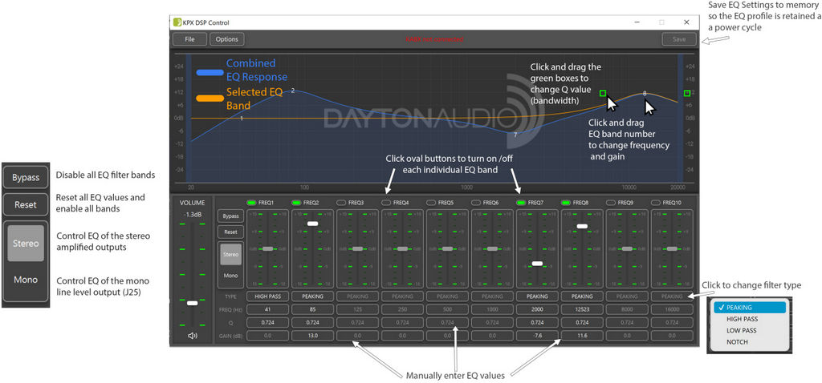Click the FREQ2 frequency field showing 85

pyautogui.click(x=313, y=309)
